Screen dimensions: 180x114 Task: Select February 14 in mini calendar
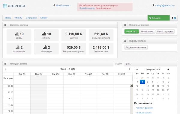[158, 86]
